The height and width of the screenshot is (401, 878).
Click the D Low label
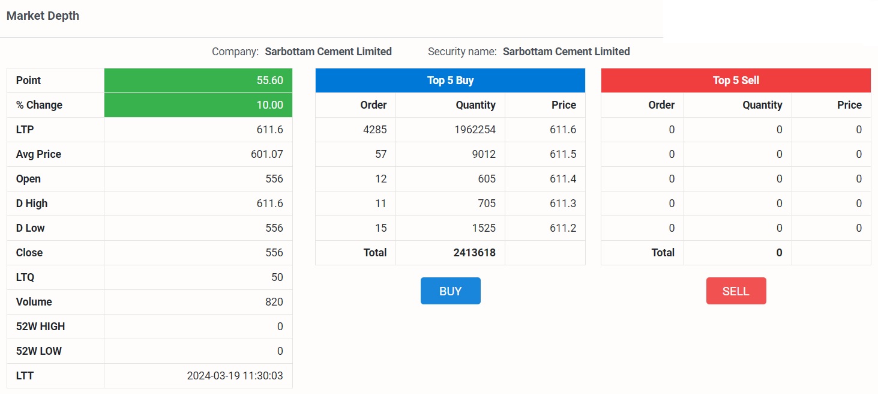[x=31, y=228]
